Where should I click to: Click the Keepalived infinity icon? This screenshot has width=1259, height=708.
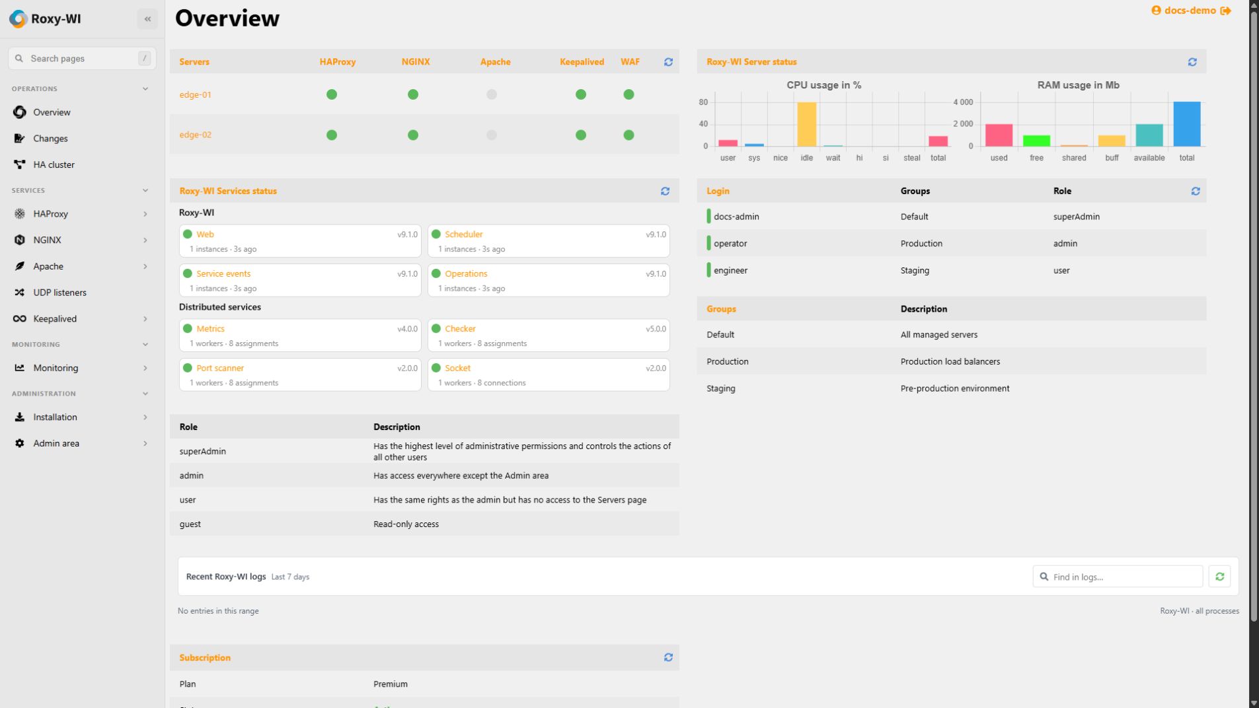[x=20, y=318]
